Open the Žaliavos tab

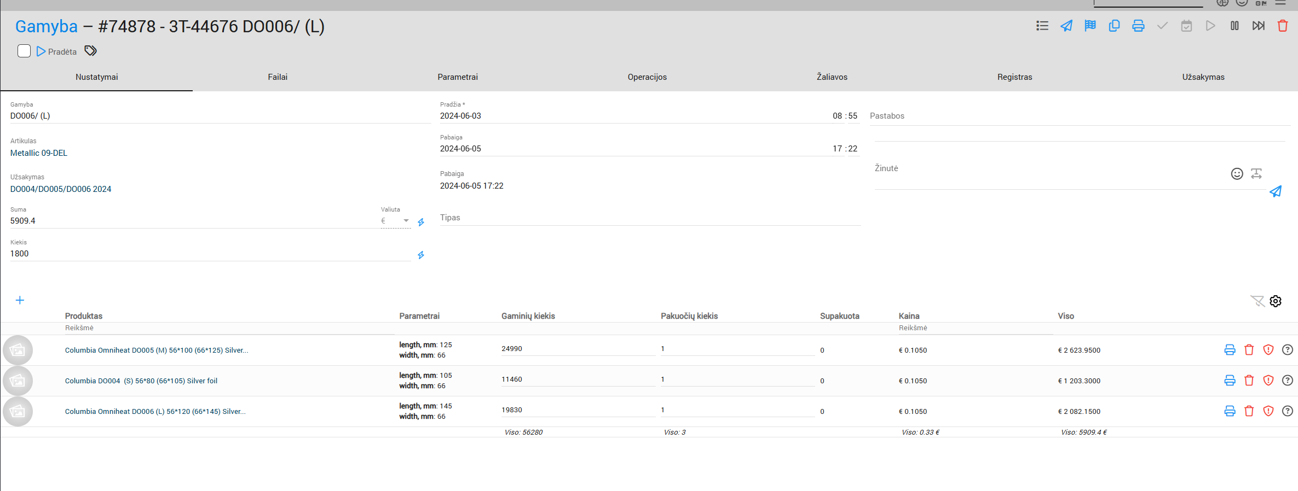coord(832,77)
